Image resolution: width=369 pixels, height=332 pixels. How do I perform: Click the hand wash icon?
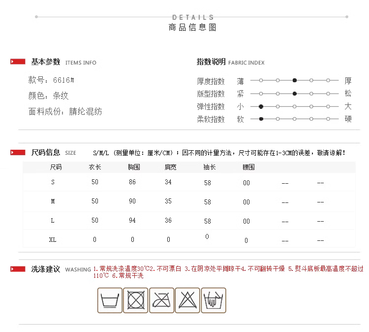click(214, 300)
